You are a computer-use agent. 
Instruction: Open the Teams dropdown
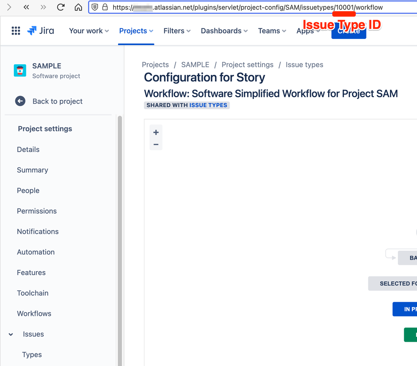click(x=272, y=31)
